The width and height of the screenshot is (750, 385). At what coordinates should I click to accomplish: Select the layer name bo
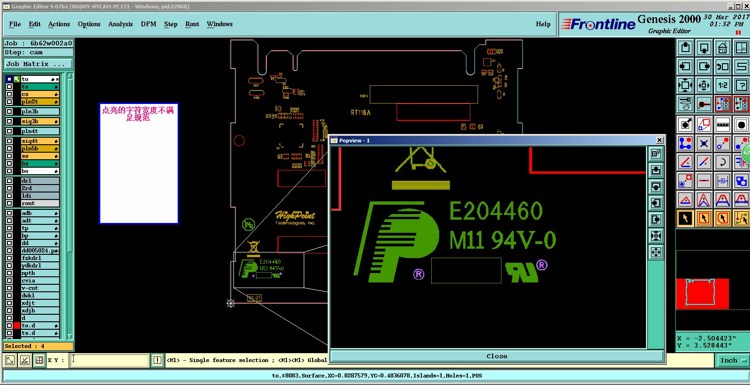point(40,171)
